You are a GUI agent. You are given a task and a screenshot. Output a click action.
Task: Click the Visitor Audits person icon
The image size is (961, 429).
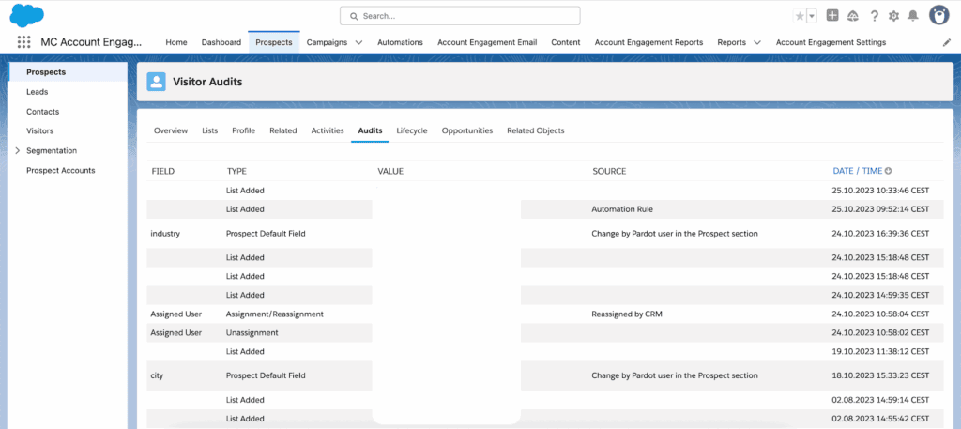tap(157, 82)
